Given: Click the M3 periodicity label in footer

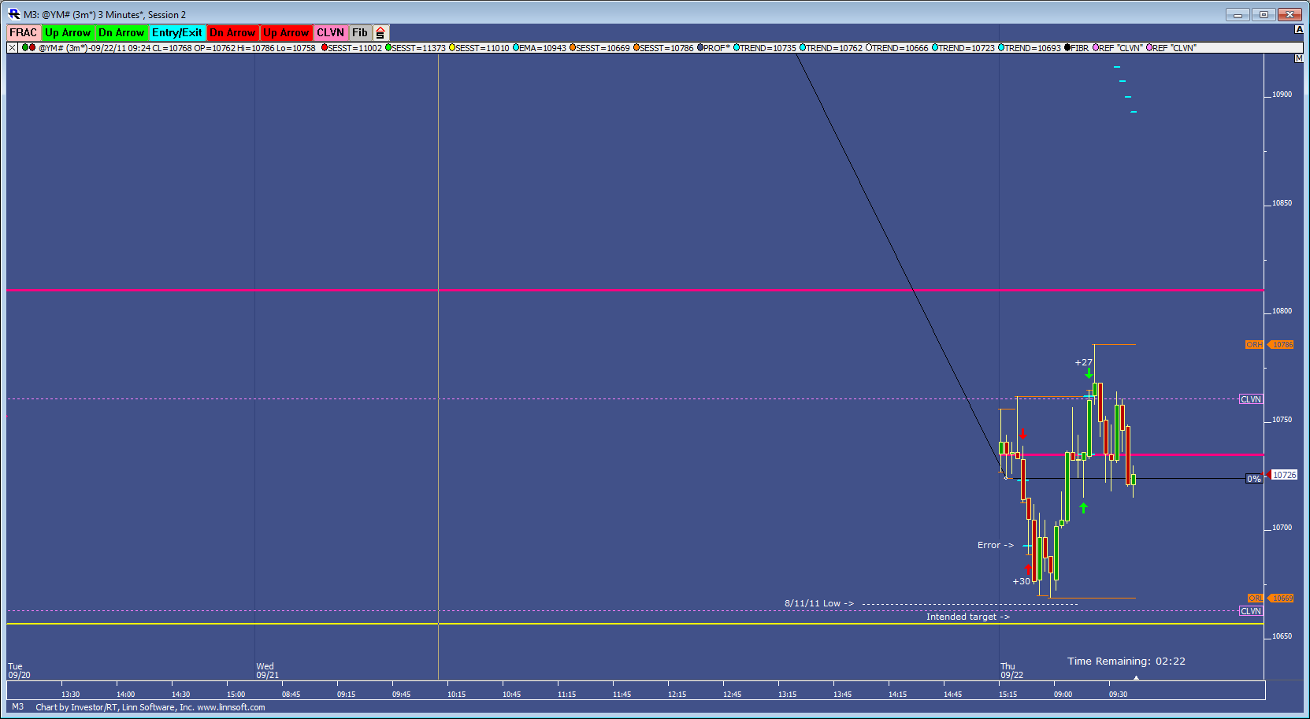Looking at the screenshot, I should point(17,707).
